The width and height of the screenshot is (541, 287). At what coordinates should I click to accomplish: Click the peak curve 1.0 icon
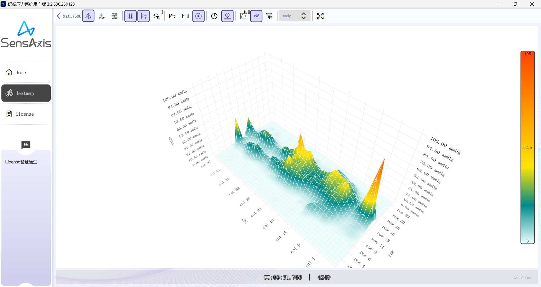tap(244, 16)
